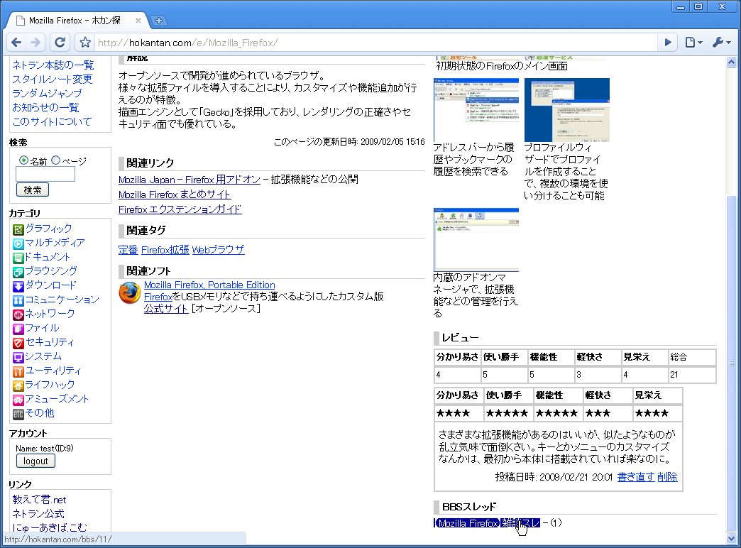This screenshot has width=741, height=548.
Task: Open the Mozilla Firefox, Portable Edition link
Action: pos(209,285)
